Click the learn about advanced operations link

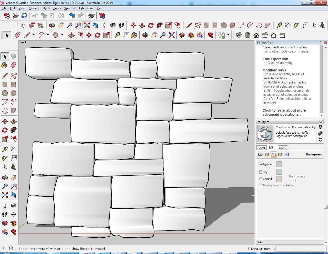[284, 112]
